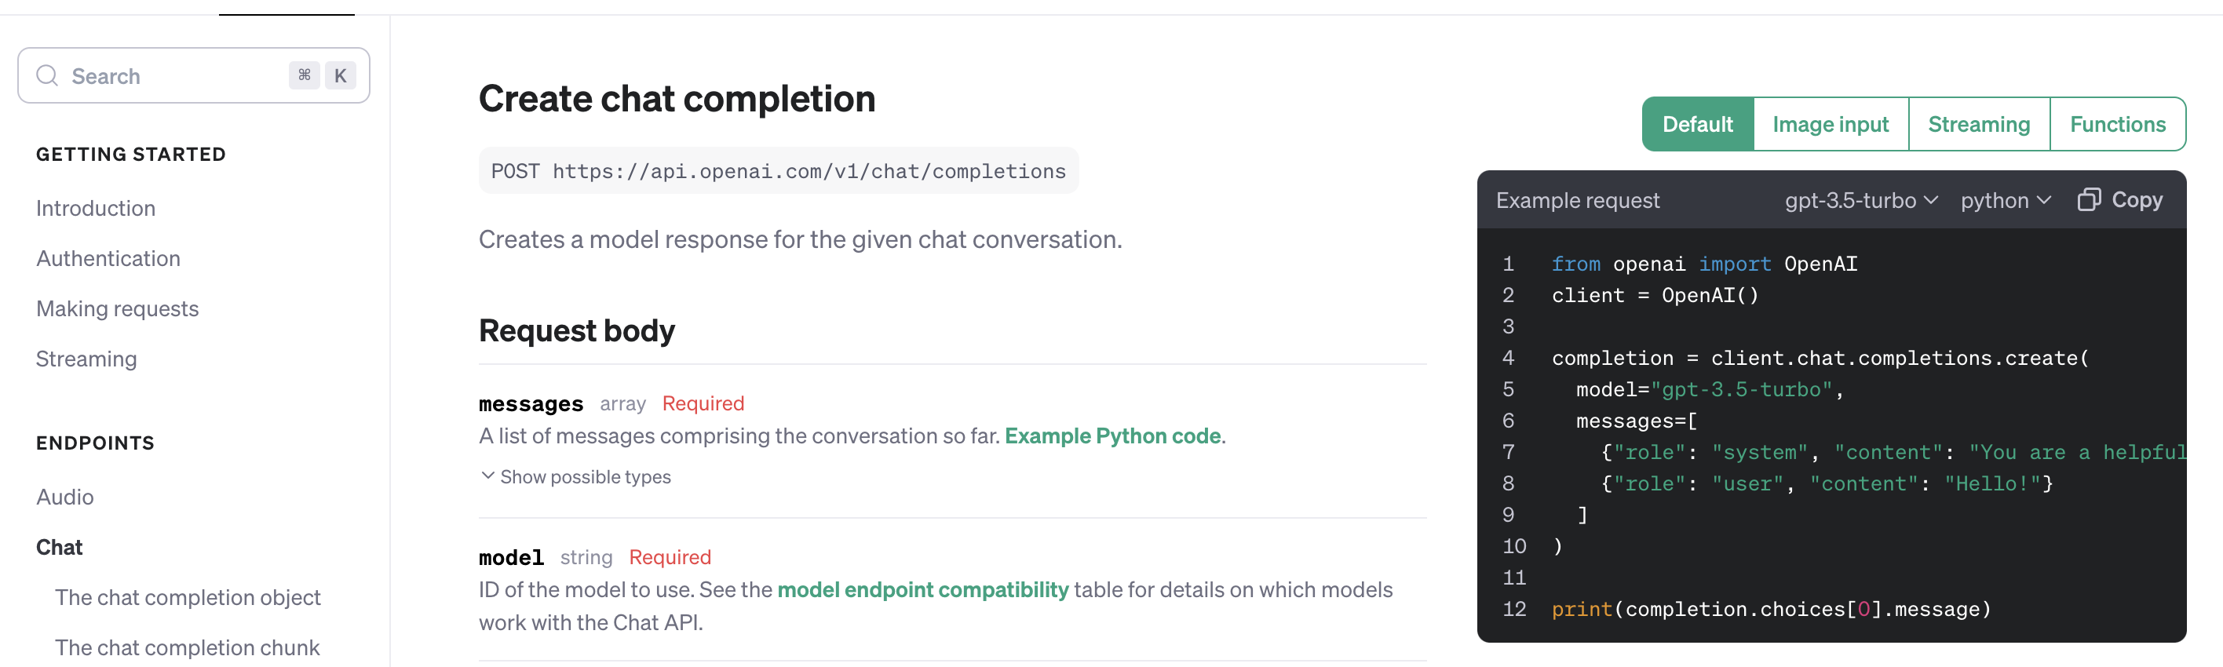This screenshot has width=2223, height=667.
Task: Go to the Authentication sidebar page
Action: 108,258
